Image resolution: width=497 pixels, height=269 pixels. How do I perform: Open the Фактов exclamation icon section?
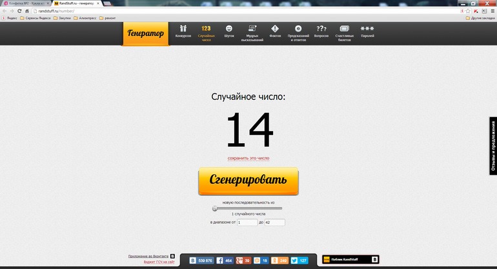click(275, 32)
